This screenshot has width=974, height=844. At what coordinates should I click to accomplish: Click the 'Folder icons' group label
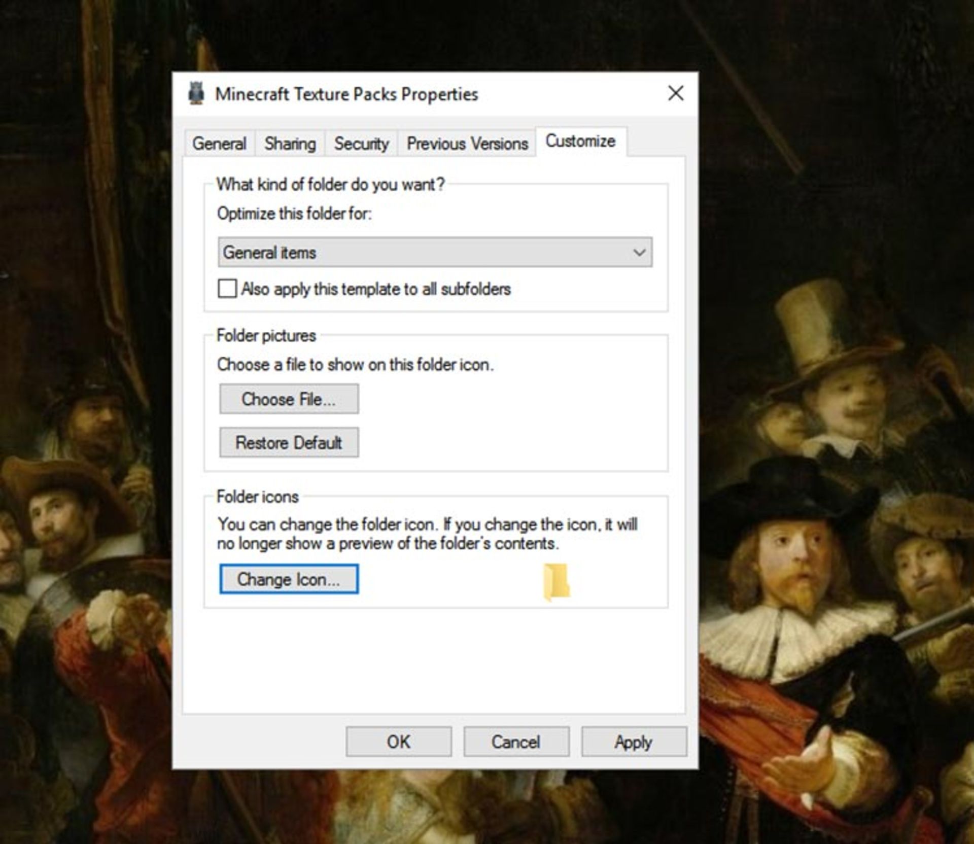coord(258,497)
